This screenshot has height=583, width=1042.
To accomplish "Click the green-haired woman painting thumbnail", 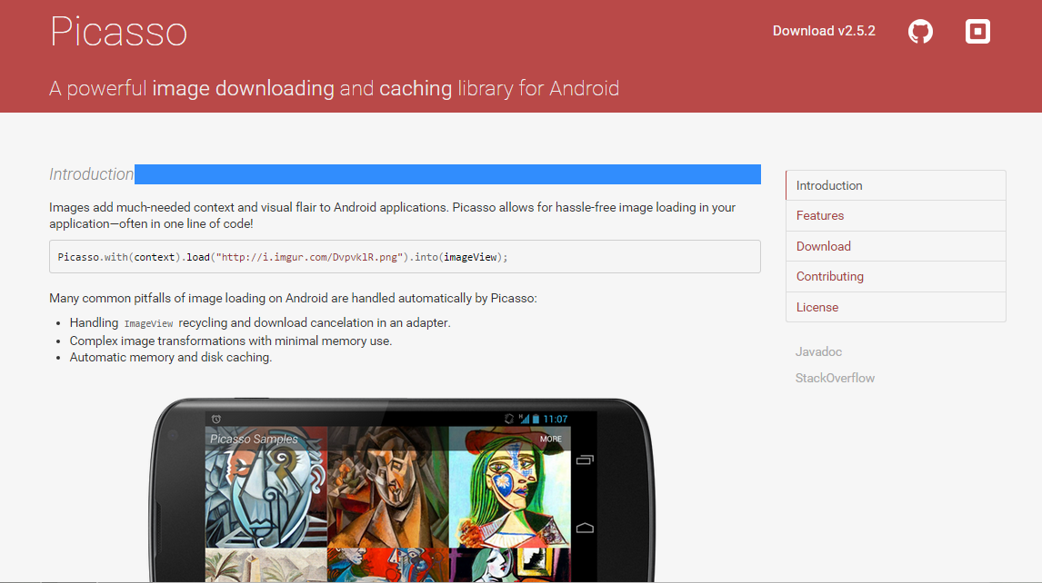I will tap(510, 487).
